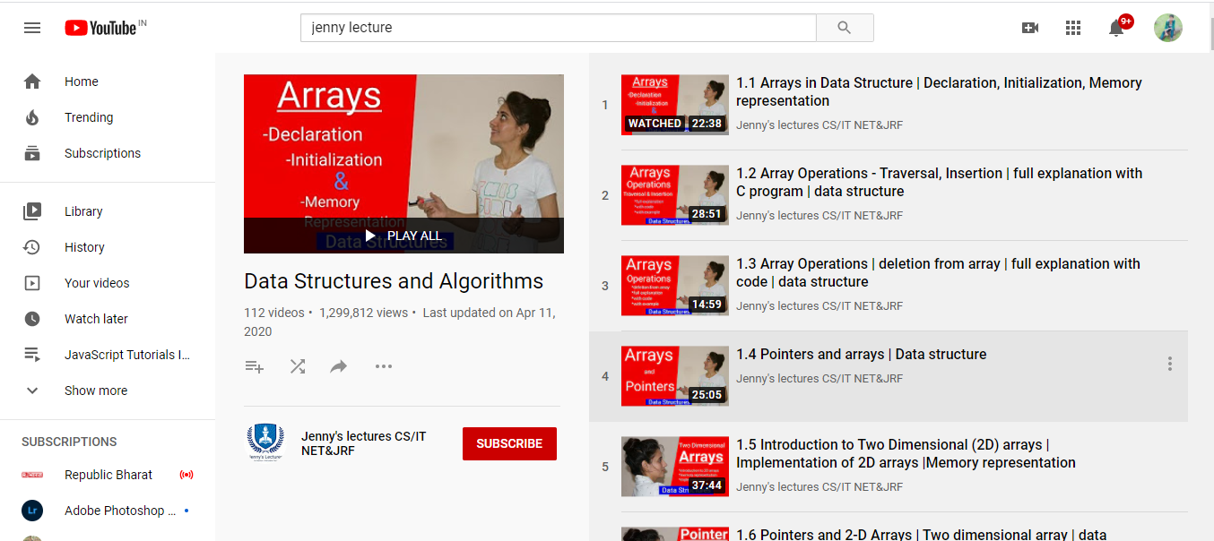Open 1.6 Pointers and 2-D Arrays title
1214x541 pixels.
pos(922,534)
